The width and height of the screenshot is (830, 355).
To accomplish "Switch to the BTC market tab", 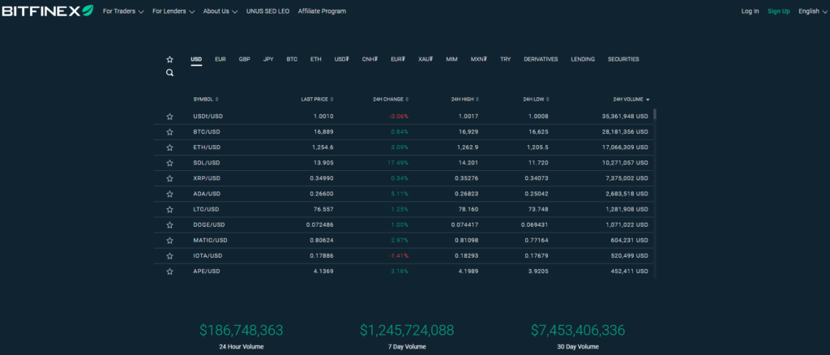I will 292,59.
